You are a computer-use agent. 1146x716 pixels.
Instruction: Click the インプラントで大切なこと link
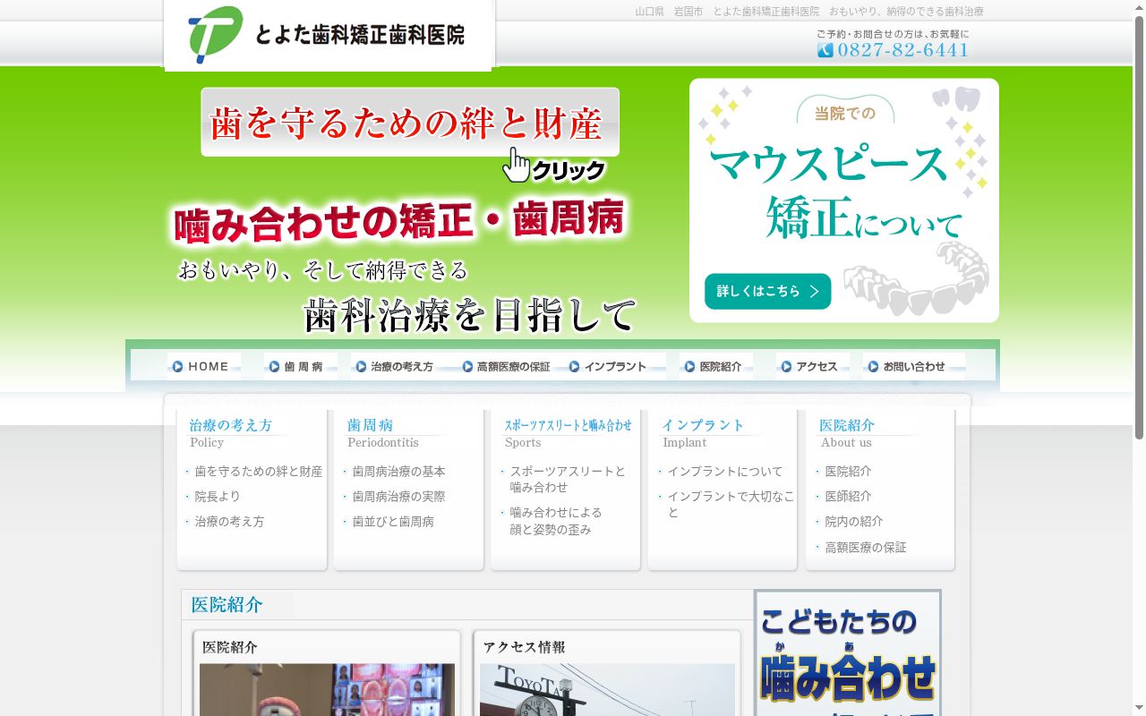click(x=731, y=505)
